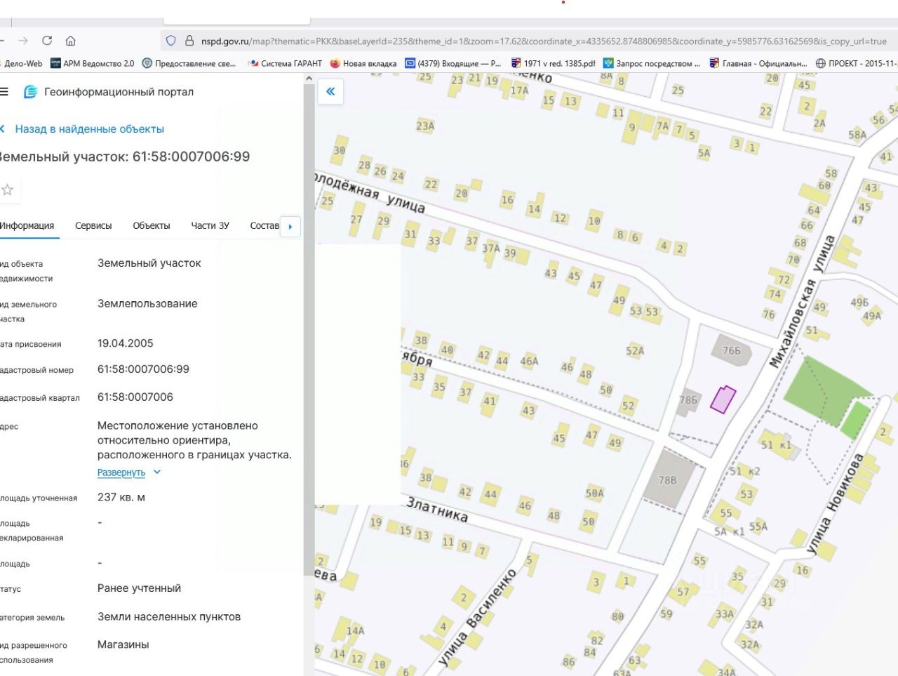Add the land parcel to favorites star

[x=7, y=190]
